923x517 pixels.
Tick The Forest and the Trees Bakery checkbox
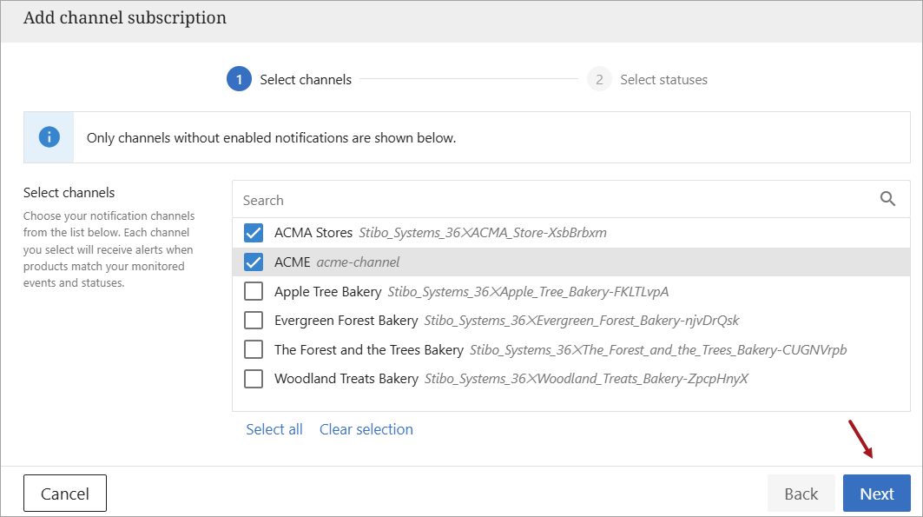pos(254,350)
